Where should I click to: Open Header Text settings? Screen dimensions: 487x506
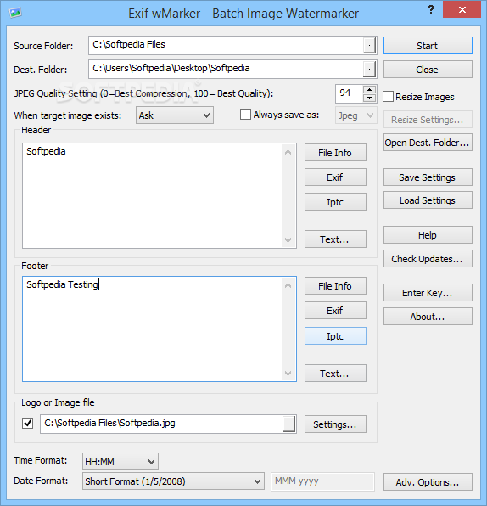click(335, 239)
